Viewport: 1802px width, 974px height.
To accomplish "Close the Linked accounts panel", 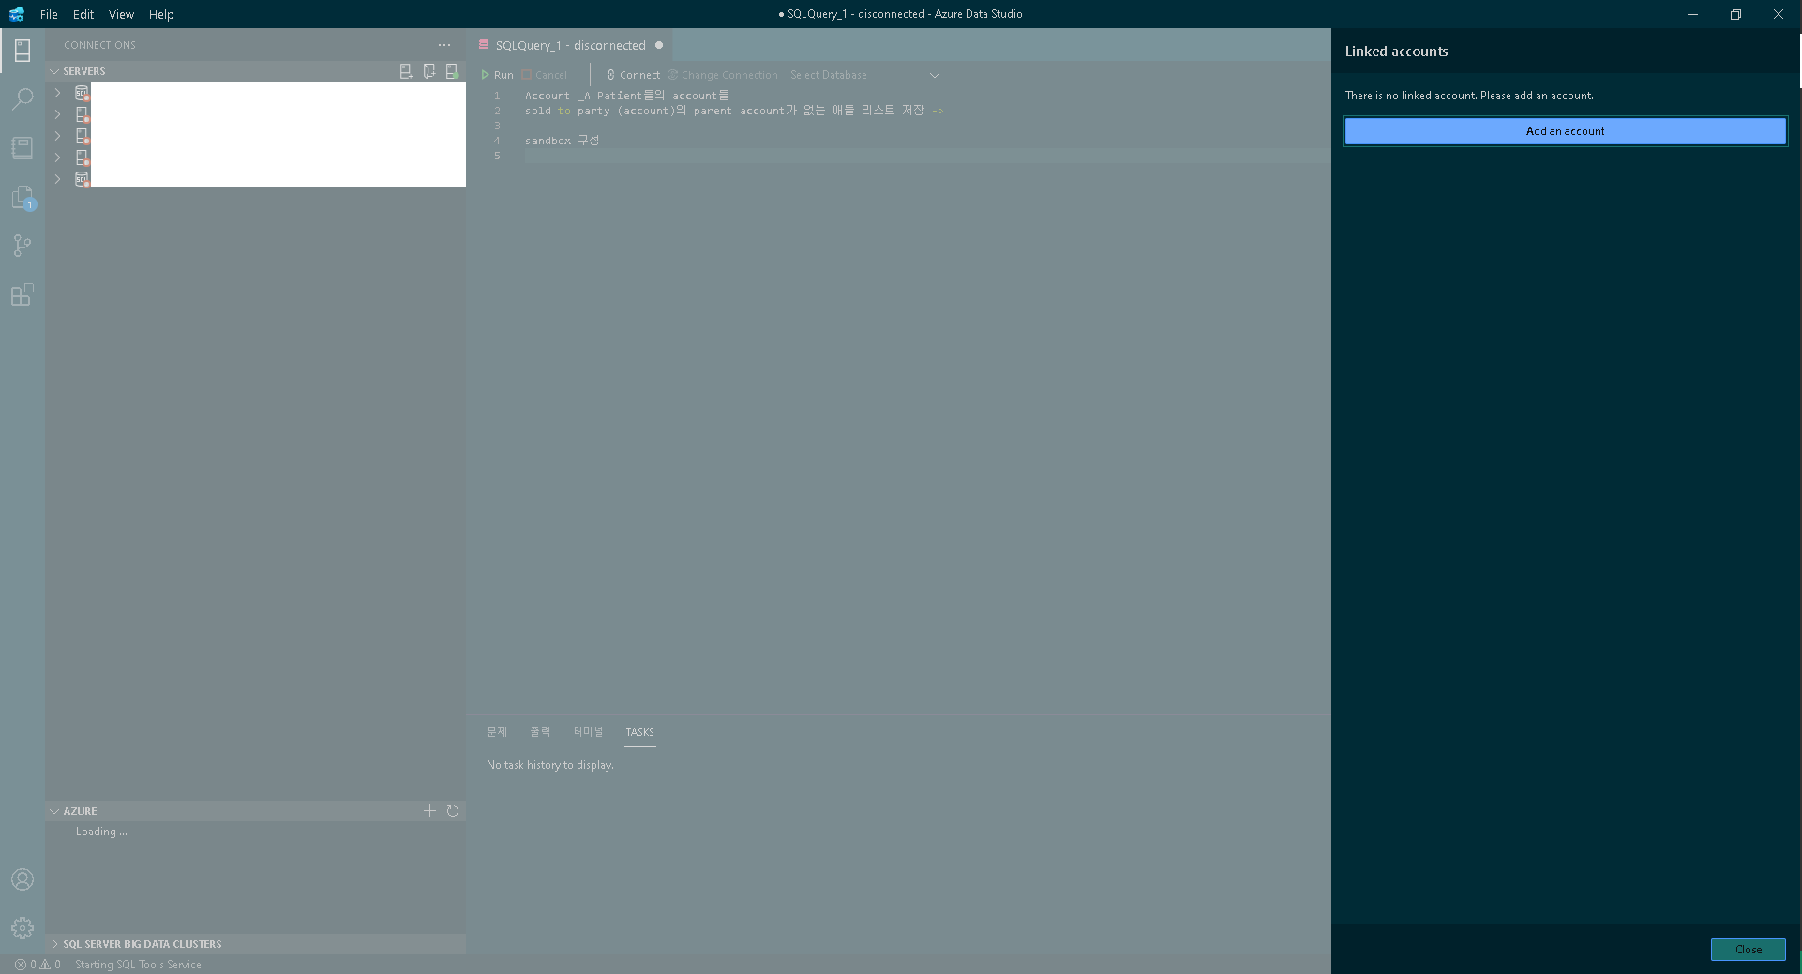I will tap(1748, 950).
